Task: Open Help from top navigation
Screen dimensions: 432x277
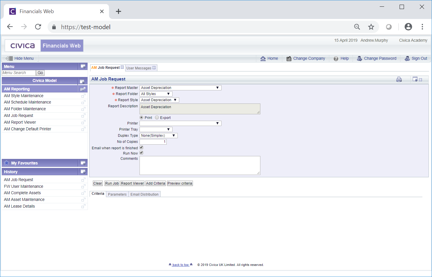Action: click(341, 58)
